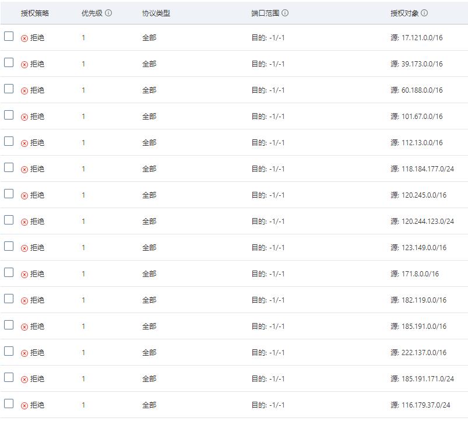This screenshot has width=468, height=421.
Task: Select the checkbox for rule 120.245.0.0/16
Action: point(9,194)
